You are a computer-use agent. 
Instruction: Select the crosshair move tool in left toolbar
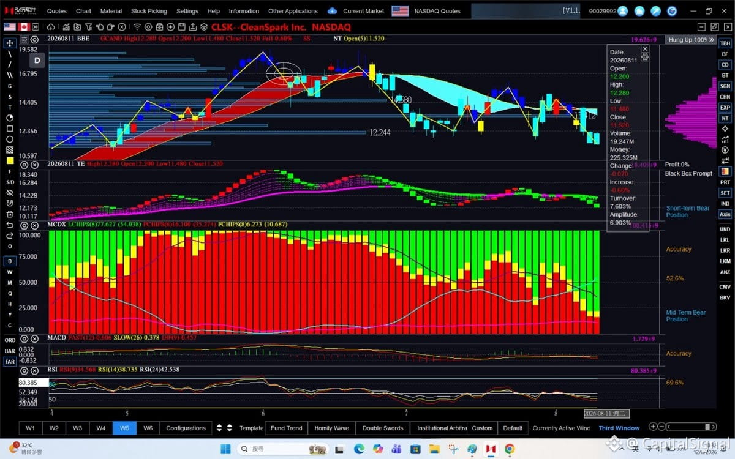click(x=10, y=43)
